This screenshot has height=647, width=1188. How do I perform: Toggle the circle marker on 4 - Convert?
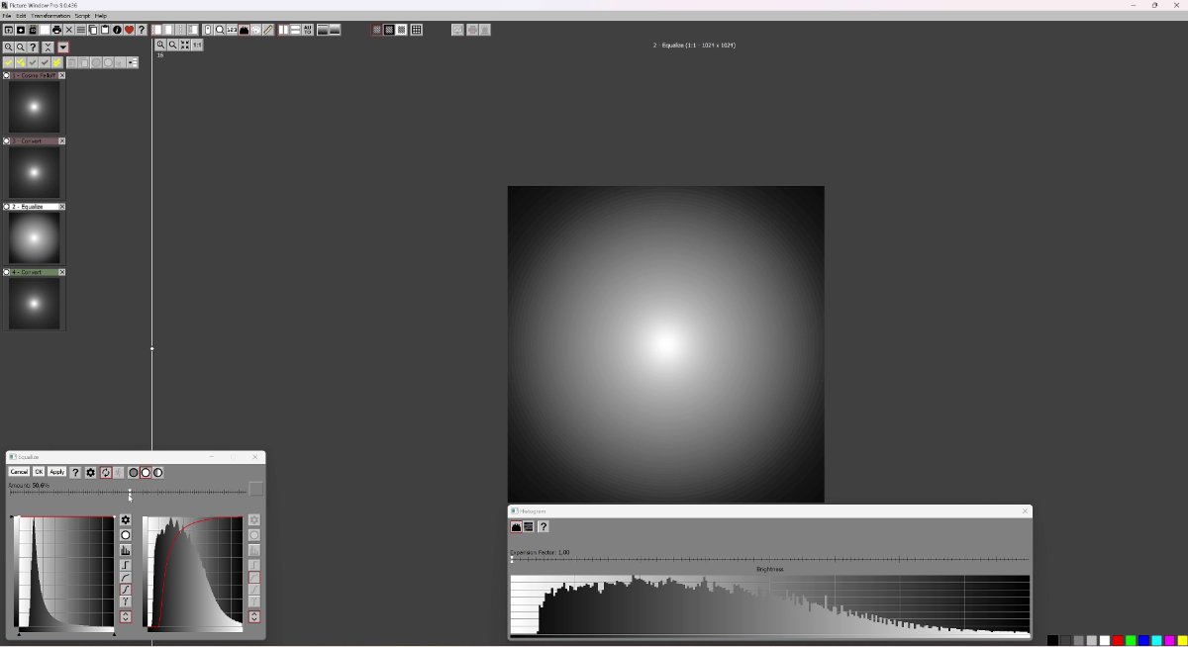[x=7, y=272]
